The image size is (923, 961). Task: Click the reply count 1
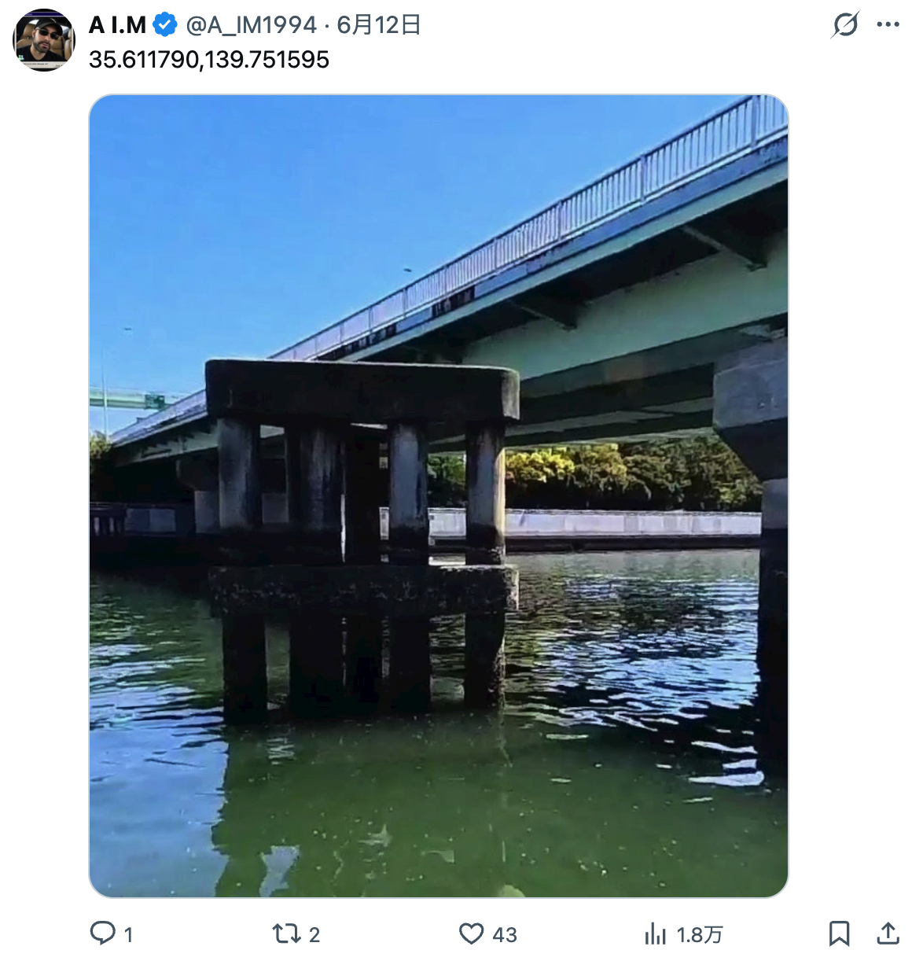[128, 934]
